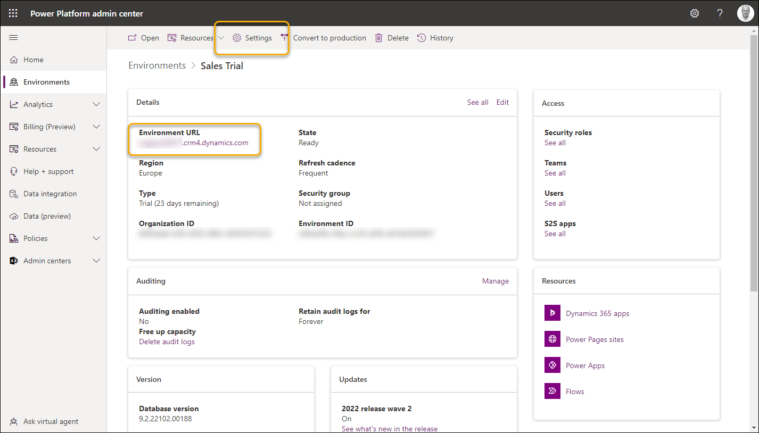The image size is (759, 433).
Task: Click the Power Apps icon
Action: coord(552,365)
